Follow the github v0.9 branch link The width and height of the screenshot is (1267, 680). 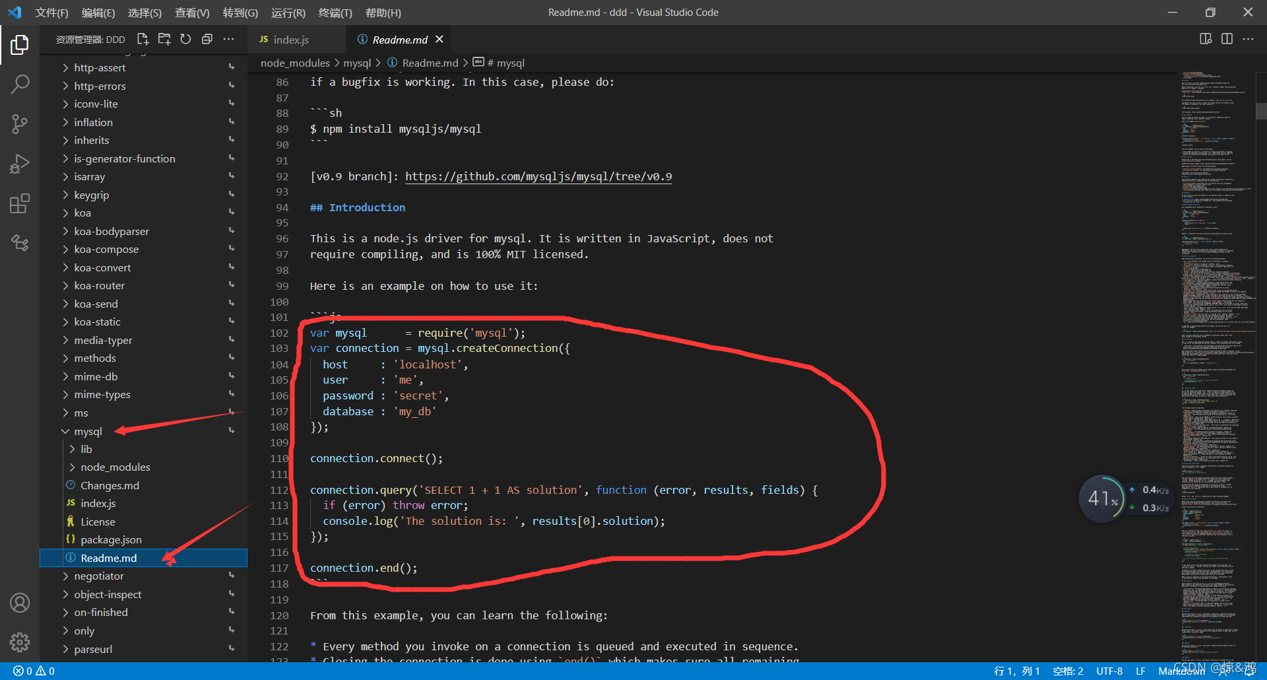coord(538,176)
